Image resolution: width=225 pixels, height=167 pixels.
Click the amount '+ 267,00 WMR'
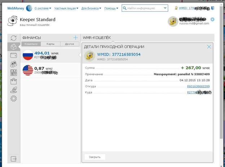[x=195, y=68]
